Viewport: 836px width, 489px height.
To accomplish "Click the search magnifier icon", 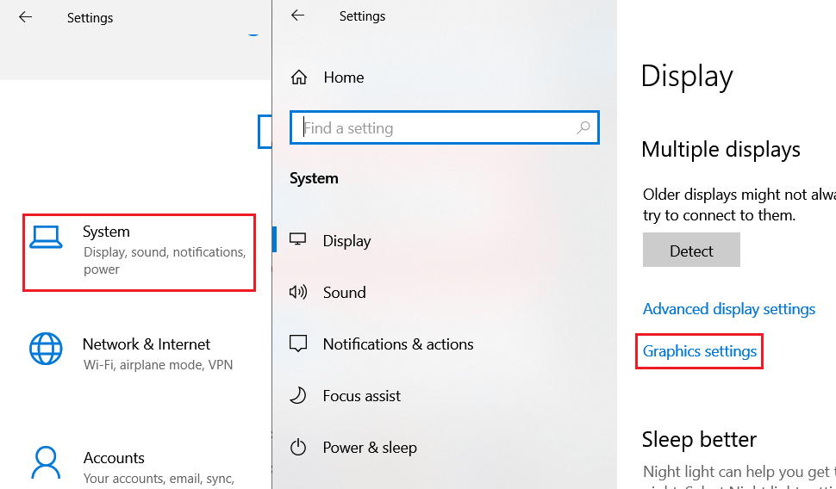I will [x=583, y=127].
